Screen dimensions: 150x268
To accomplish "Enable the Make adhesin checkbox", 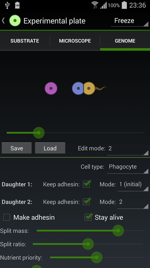I will pyautogui.click(x=7, y=217).
